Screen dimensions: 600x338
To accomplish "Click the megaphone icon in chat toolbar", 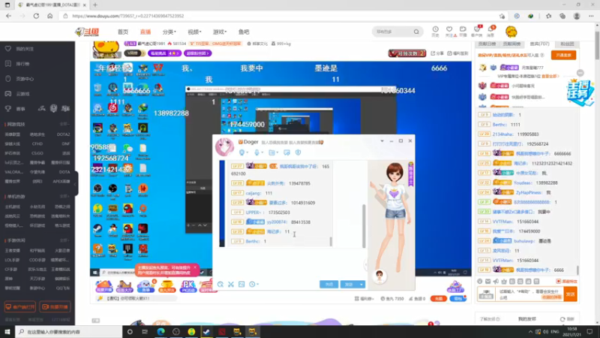I will (496, 281).
